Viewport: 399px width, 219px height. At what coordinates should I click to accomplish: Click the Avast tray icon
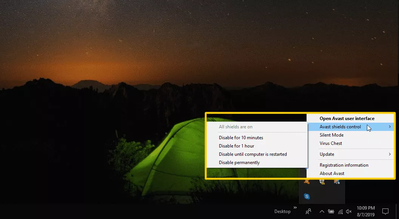coord(307,182)
